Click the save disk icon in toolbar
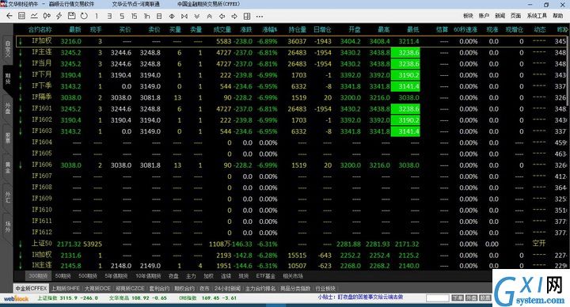This screenshot has width=570, height=307. coord(71,16)
